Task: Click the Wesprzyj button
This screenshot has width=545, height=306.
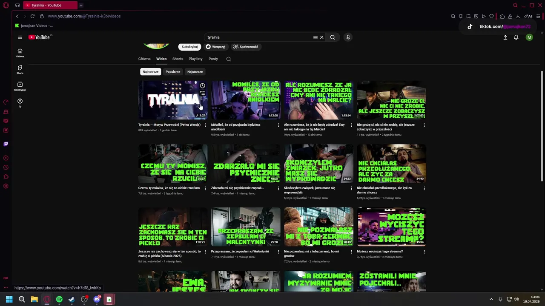Action: (215, 47)
